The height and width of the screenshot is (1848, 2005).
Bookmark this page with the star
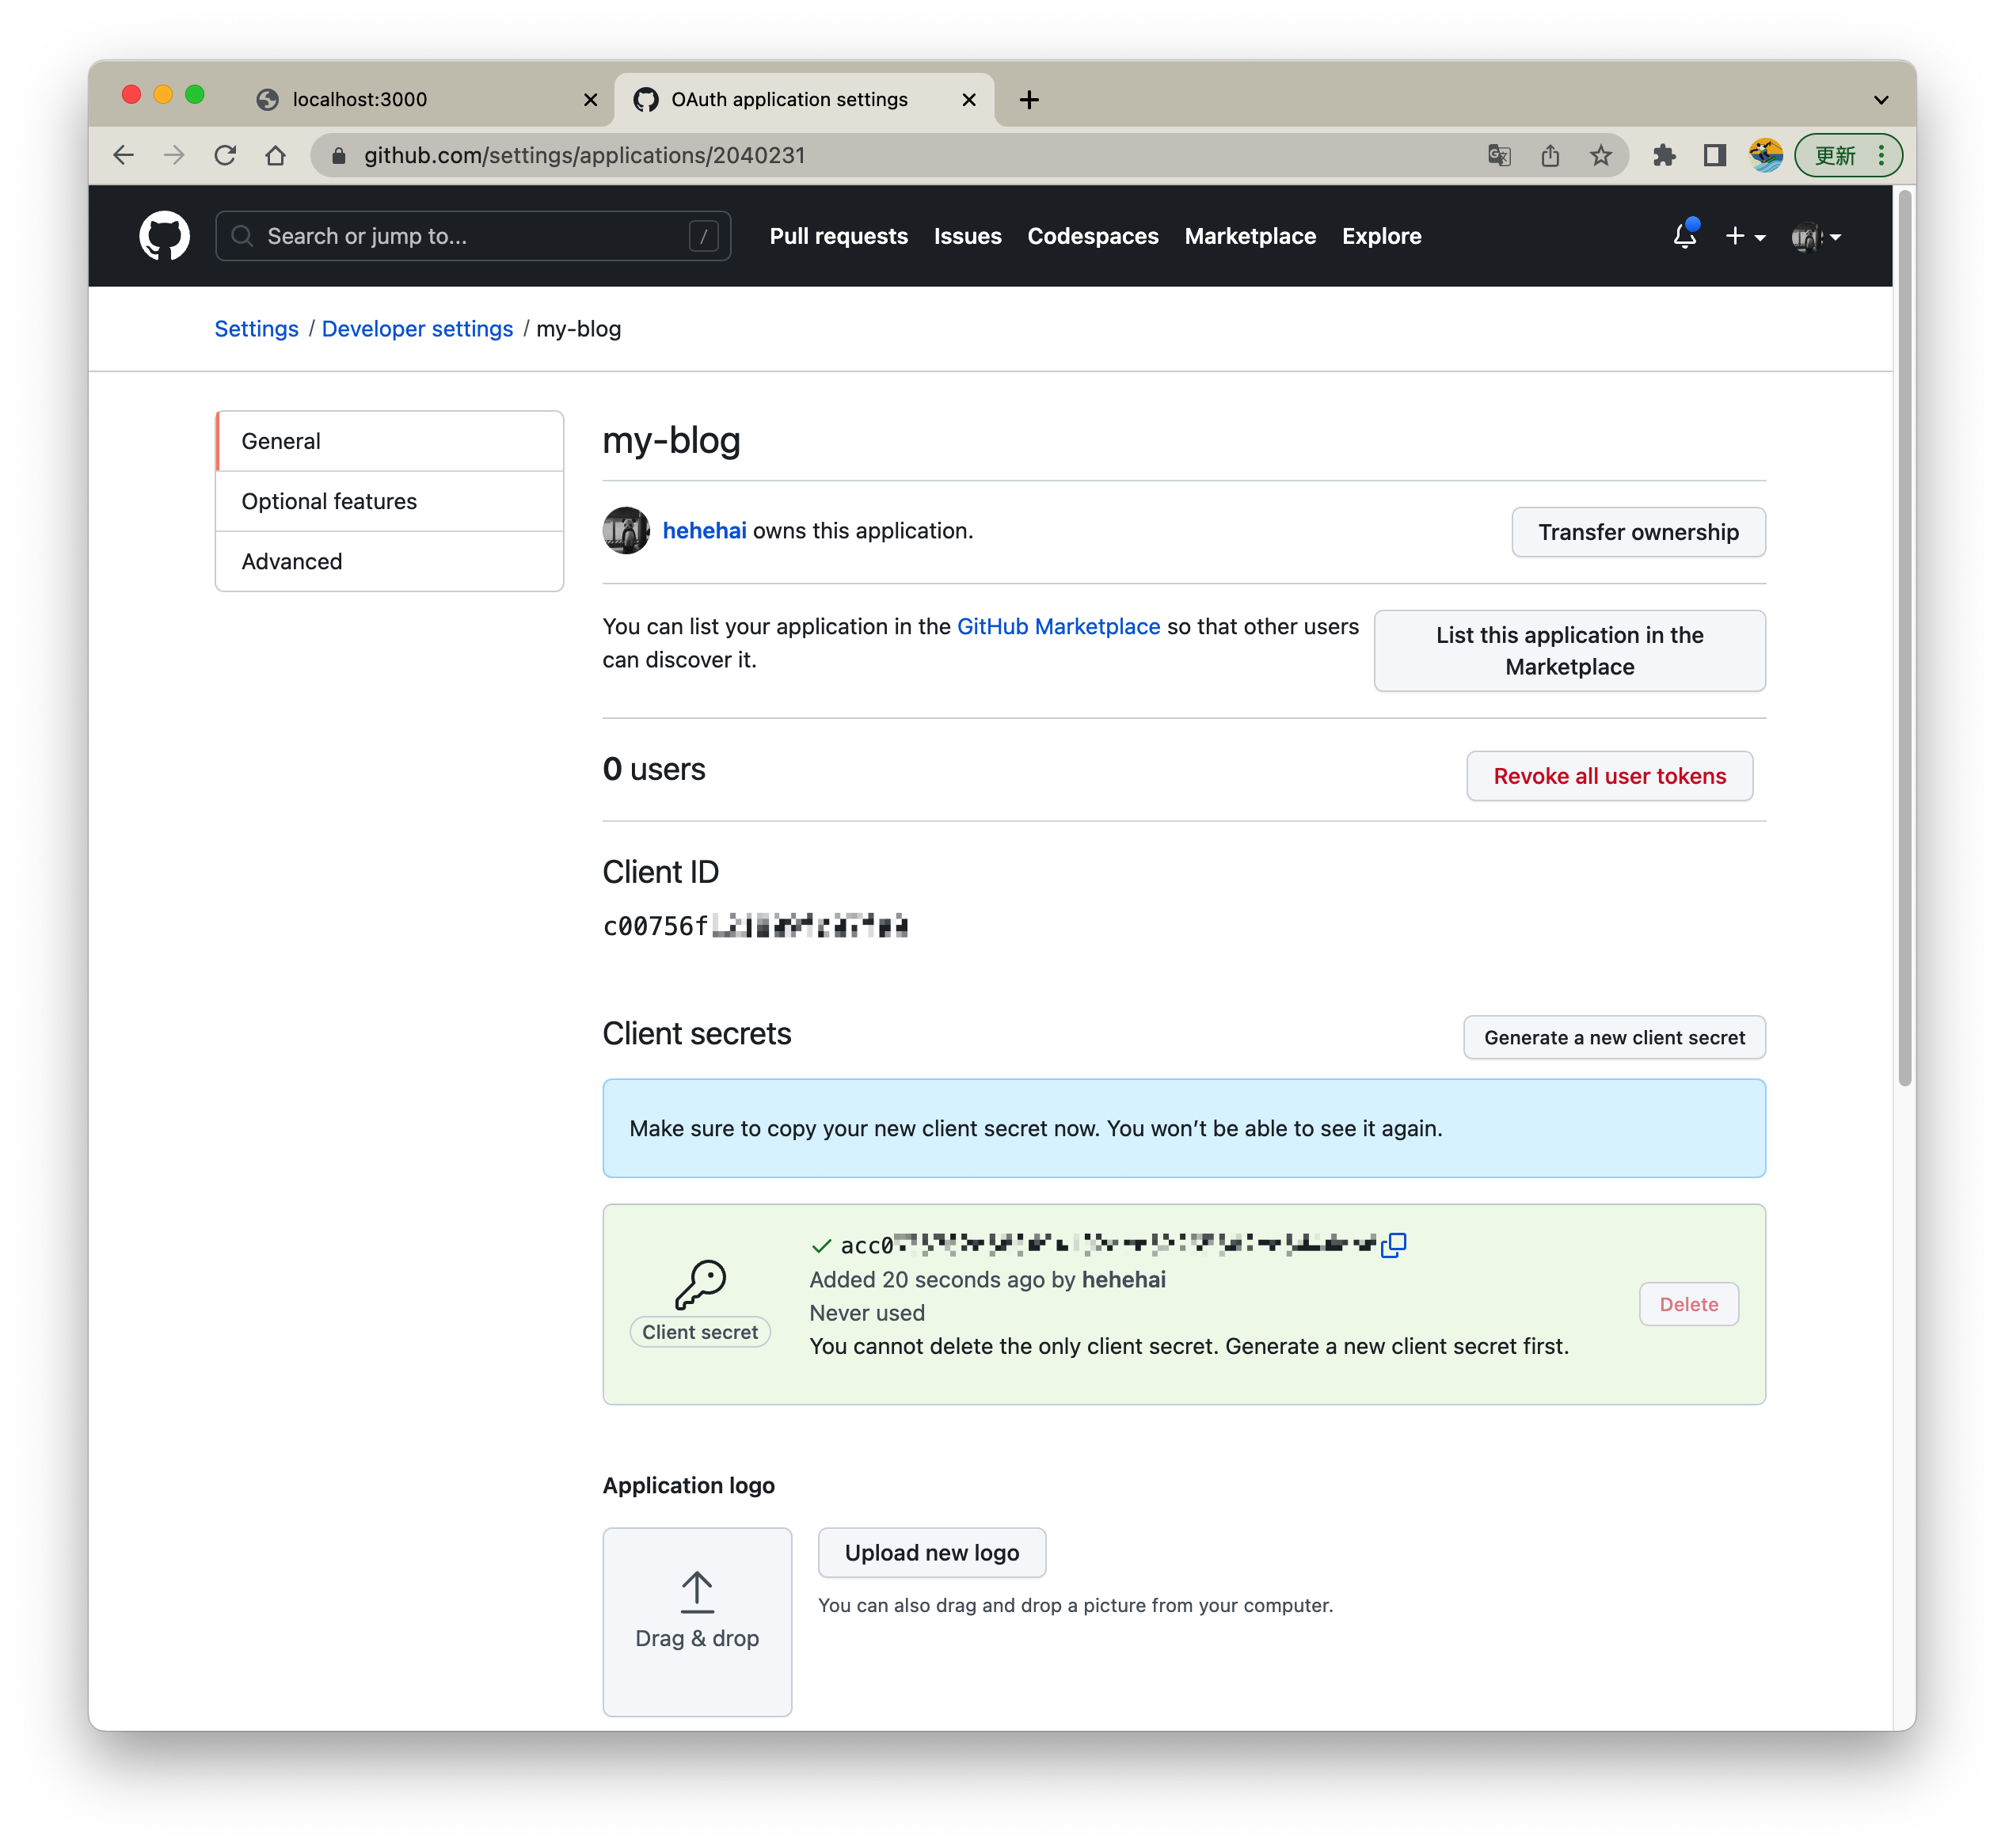(1601, 155)
